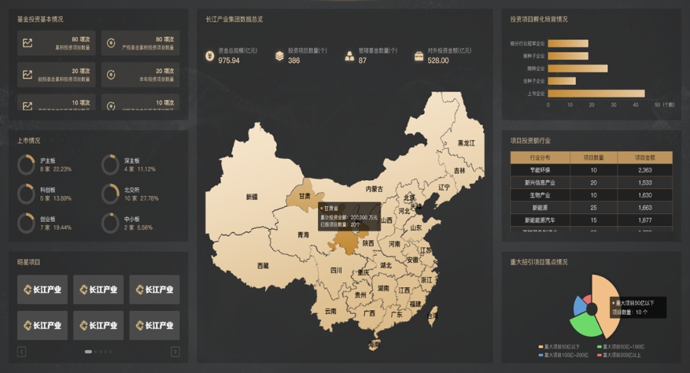Click the layers icon beside 投资项目数量
This screenshot has height=373, width=690.
279,56
